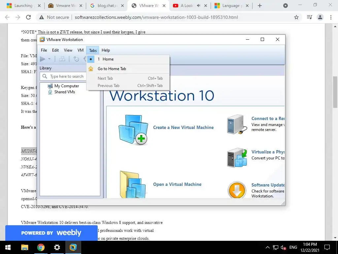Open the power options dropdown arrow
Image resolution: width=338 pixels, height=254 pixels.
click(49, 59)
